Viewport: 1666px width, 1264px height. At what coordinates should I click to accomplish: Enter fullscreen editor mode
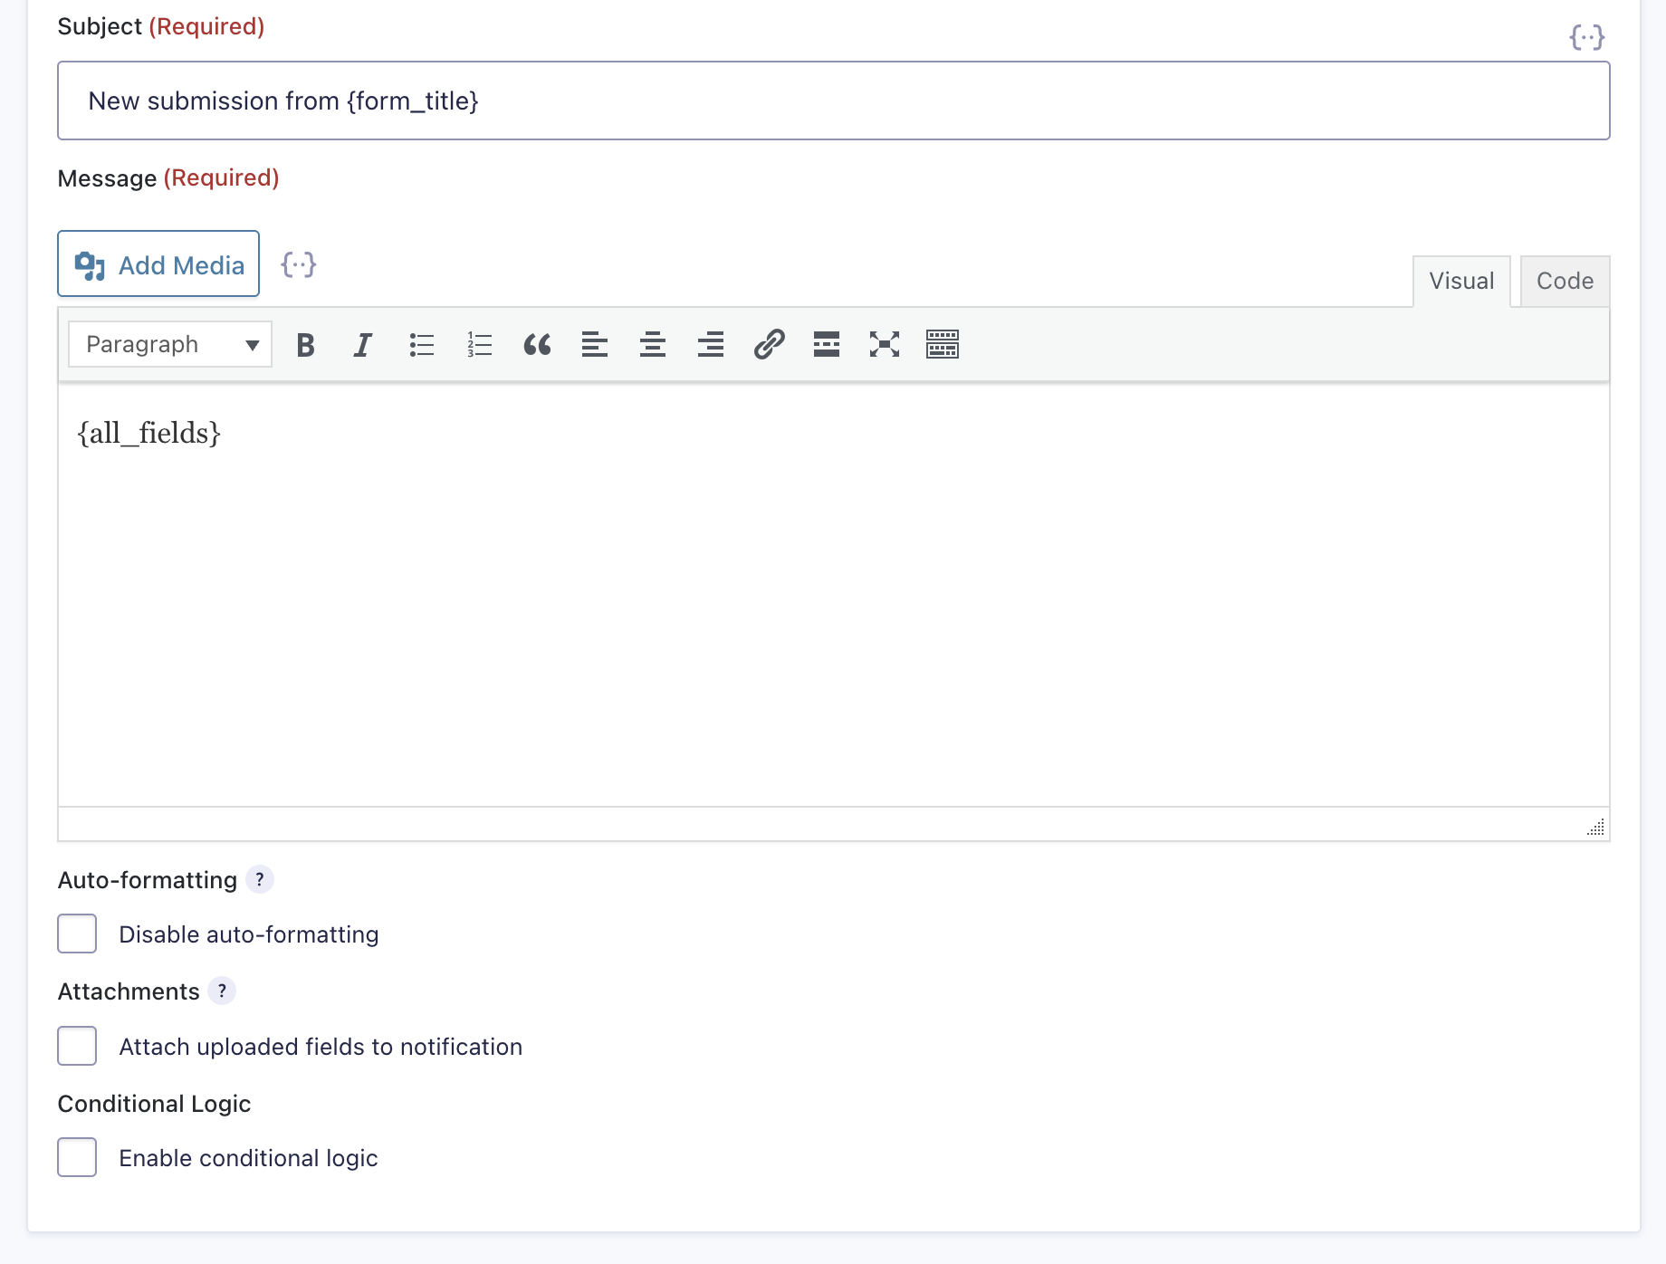point(885,345)
